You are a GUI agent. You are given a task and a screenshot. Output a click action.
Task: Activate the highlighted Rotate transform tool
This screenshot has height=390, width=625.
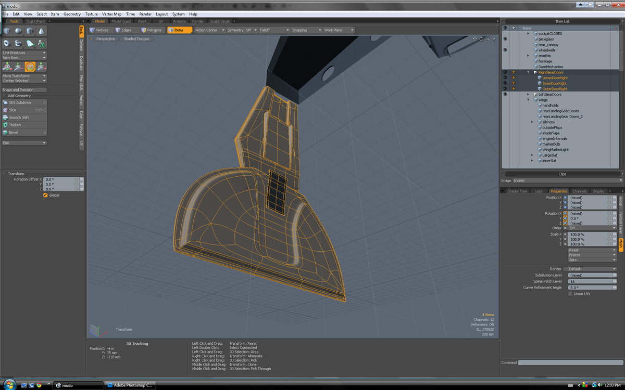tap(30, 67)
